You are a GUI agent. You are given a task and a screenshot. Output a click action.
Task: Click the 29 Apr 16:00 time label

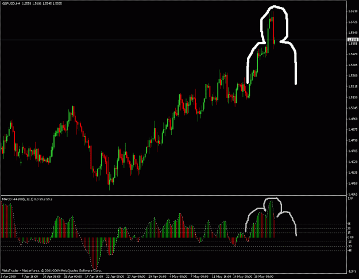[157, 277]
